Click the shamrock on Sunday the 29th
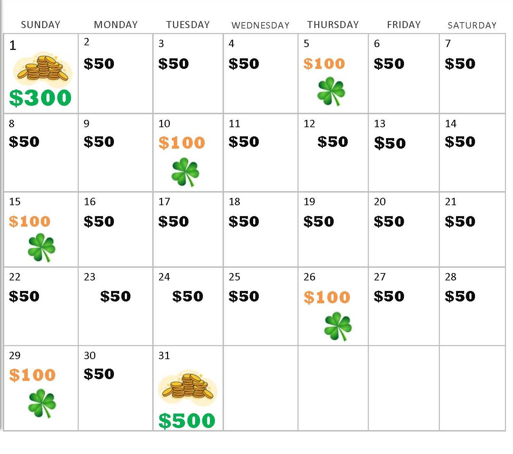513x454 pixels. click(42, 403)
